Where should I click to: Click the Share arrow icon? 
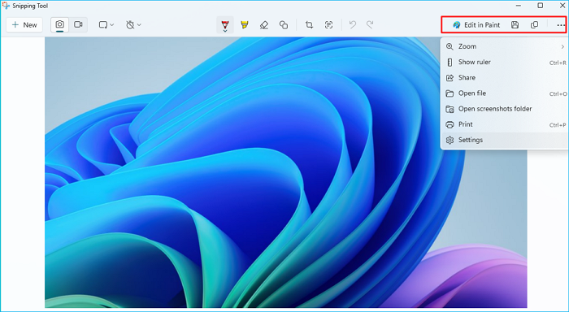(x=450, y=78)
